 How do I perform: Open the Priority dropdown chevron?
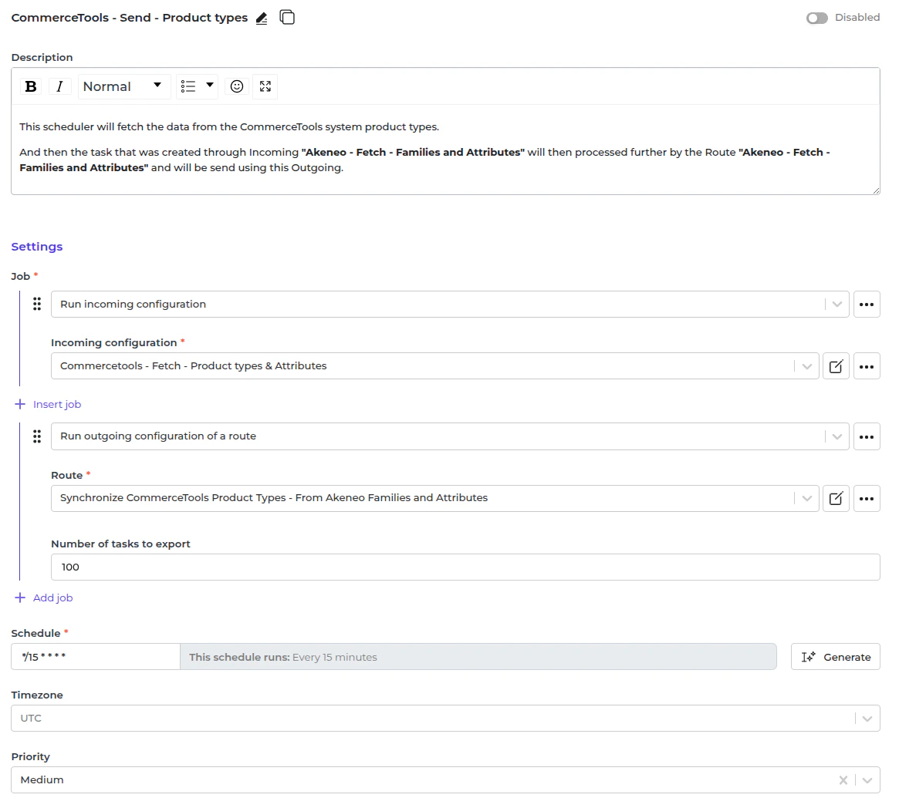(867, 780)
